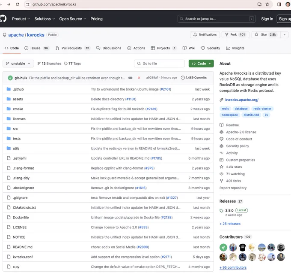Click the Custom properties icon
The height and width of the screenshot is (273, 291).
pos(221,160)
